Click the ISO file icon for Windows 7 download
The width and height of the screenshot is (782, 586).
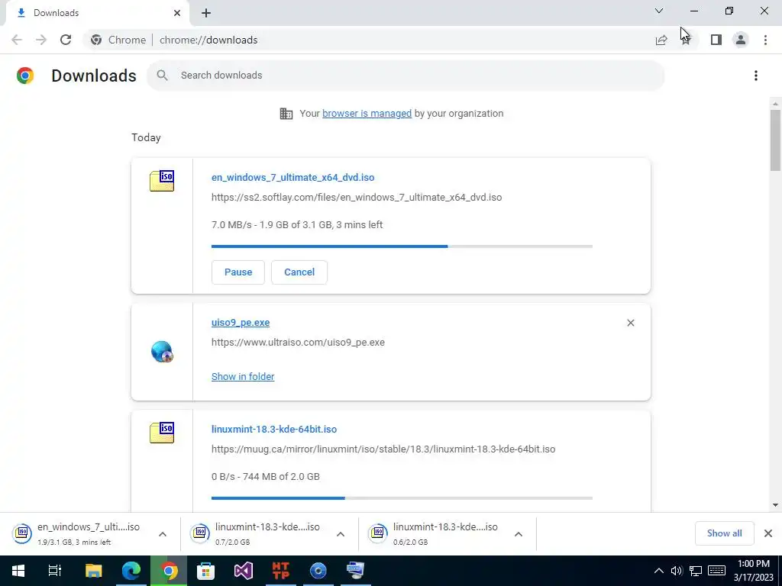point(162,181)
